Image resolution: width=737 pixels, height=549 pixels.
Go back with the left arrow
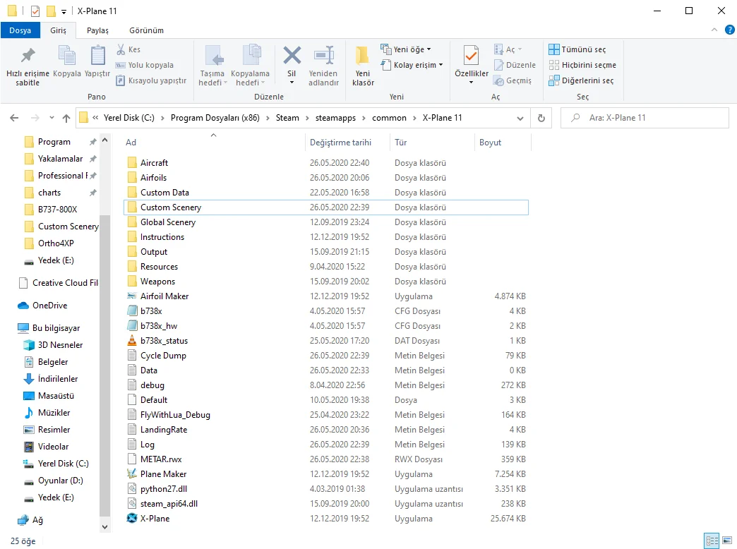15,118
